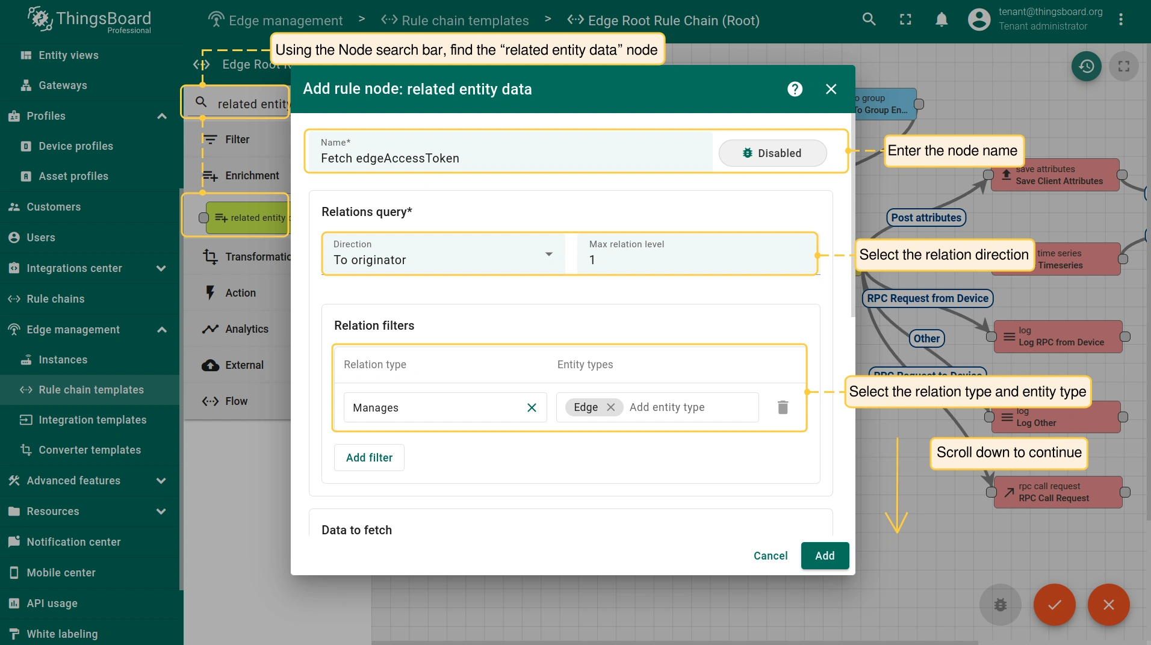
Task: Expand Advanced features menu
Action: pyautogui.click(x=161, y=481)
